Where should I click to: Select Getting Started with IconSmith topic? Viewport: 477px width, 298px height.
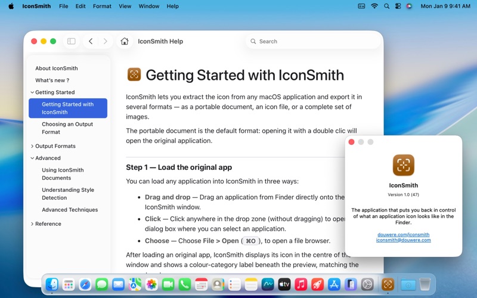68,108
